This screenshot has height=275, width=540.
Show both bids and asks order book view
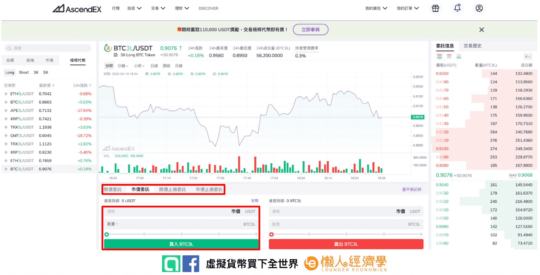pos(440,56)
